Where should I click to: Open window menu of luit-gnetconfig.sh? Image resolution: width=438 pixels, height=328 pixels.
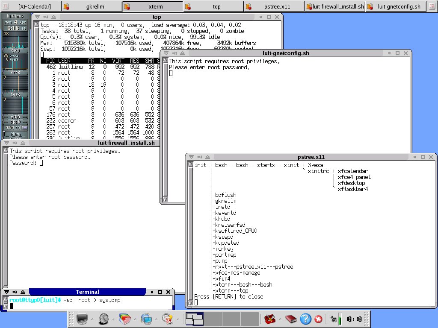pos(166,53)
